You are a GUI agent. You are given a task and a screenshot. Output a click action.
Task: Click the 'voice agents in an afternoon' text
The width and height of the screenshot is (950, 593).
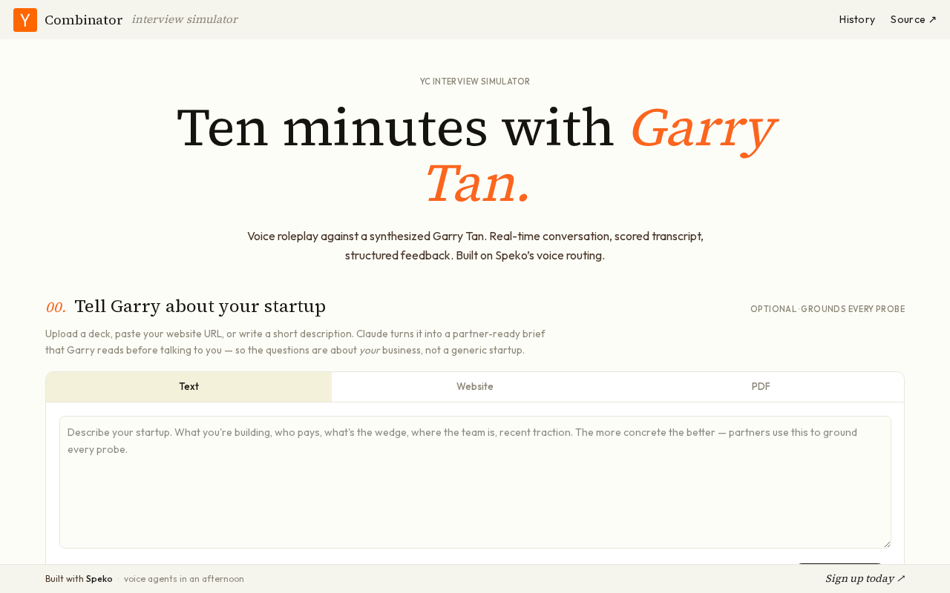click(184, 579)
